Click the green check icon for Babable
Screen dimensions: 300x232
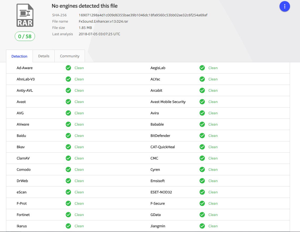click(202, 124)
